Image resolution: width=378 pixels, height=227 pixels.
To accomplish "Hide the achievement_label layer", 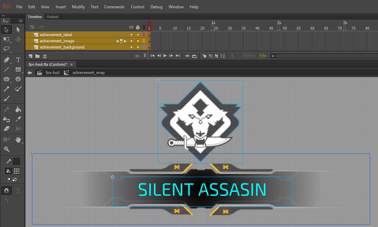I will 131,35.
